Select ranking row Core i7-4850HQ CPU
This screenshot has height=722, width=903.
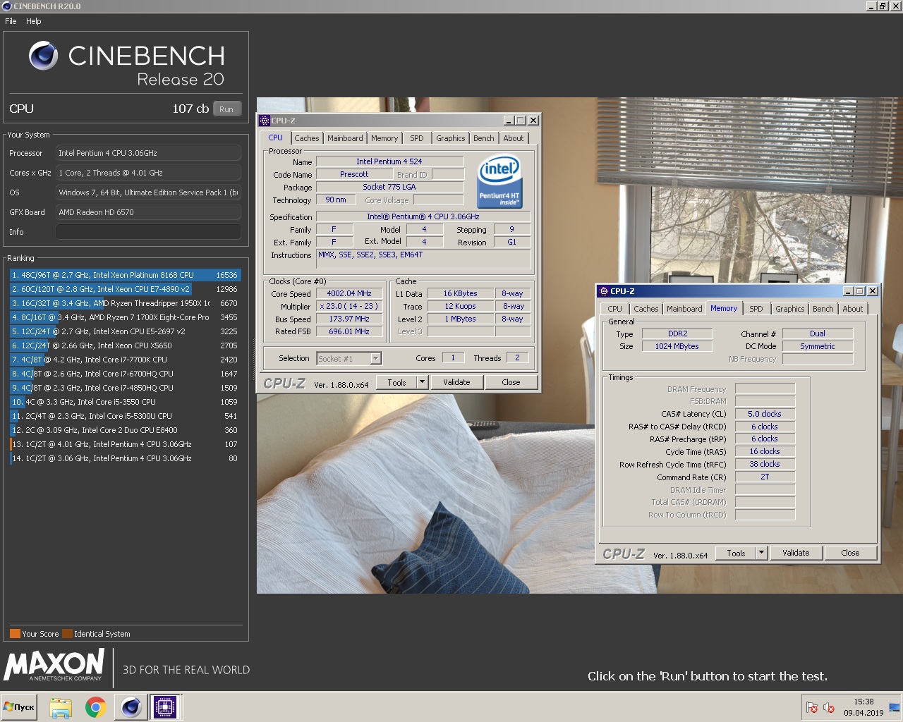125,388
